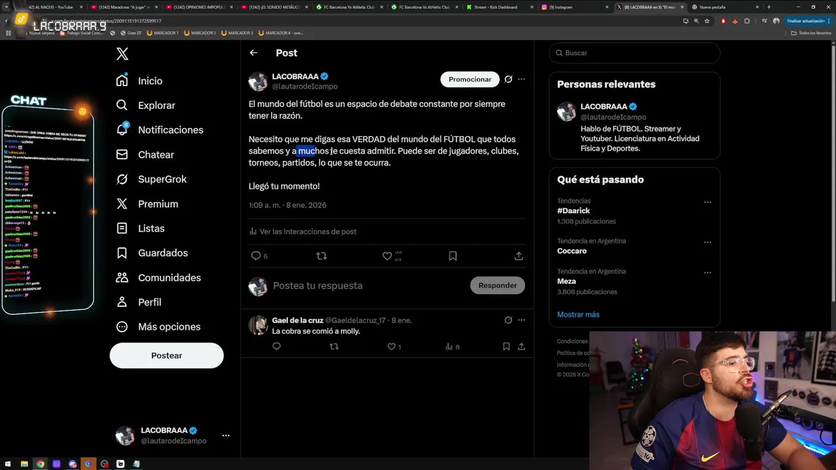Bookmark Gael de la cruz's reply
836x470 pixels.
(506, 347)
